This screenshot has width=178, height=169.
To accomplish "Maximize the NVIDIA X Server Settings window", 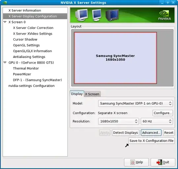I will click(168, 3).
